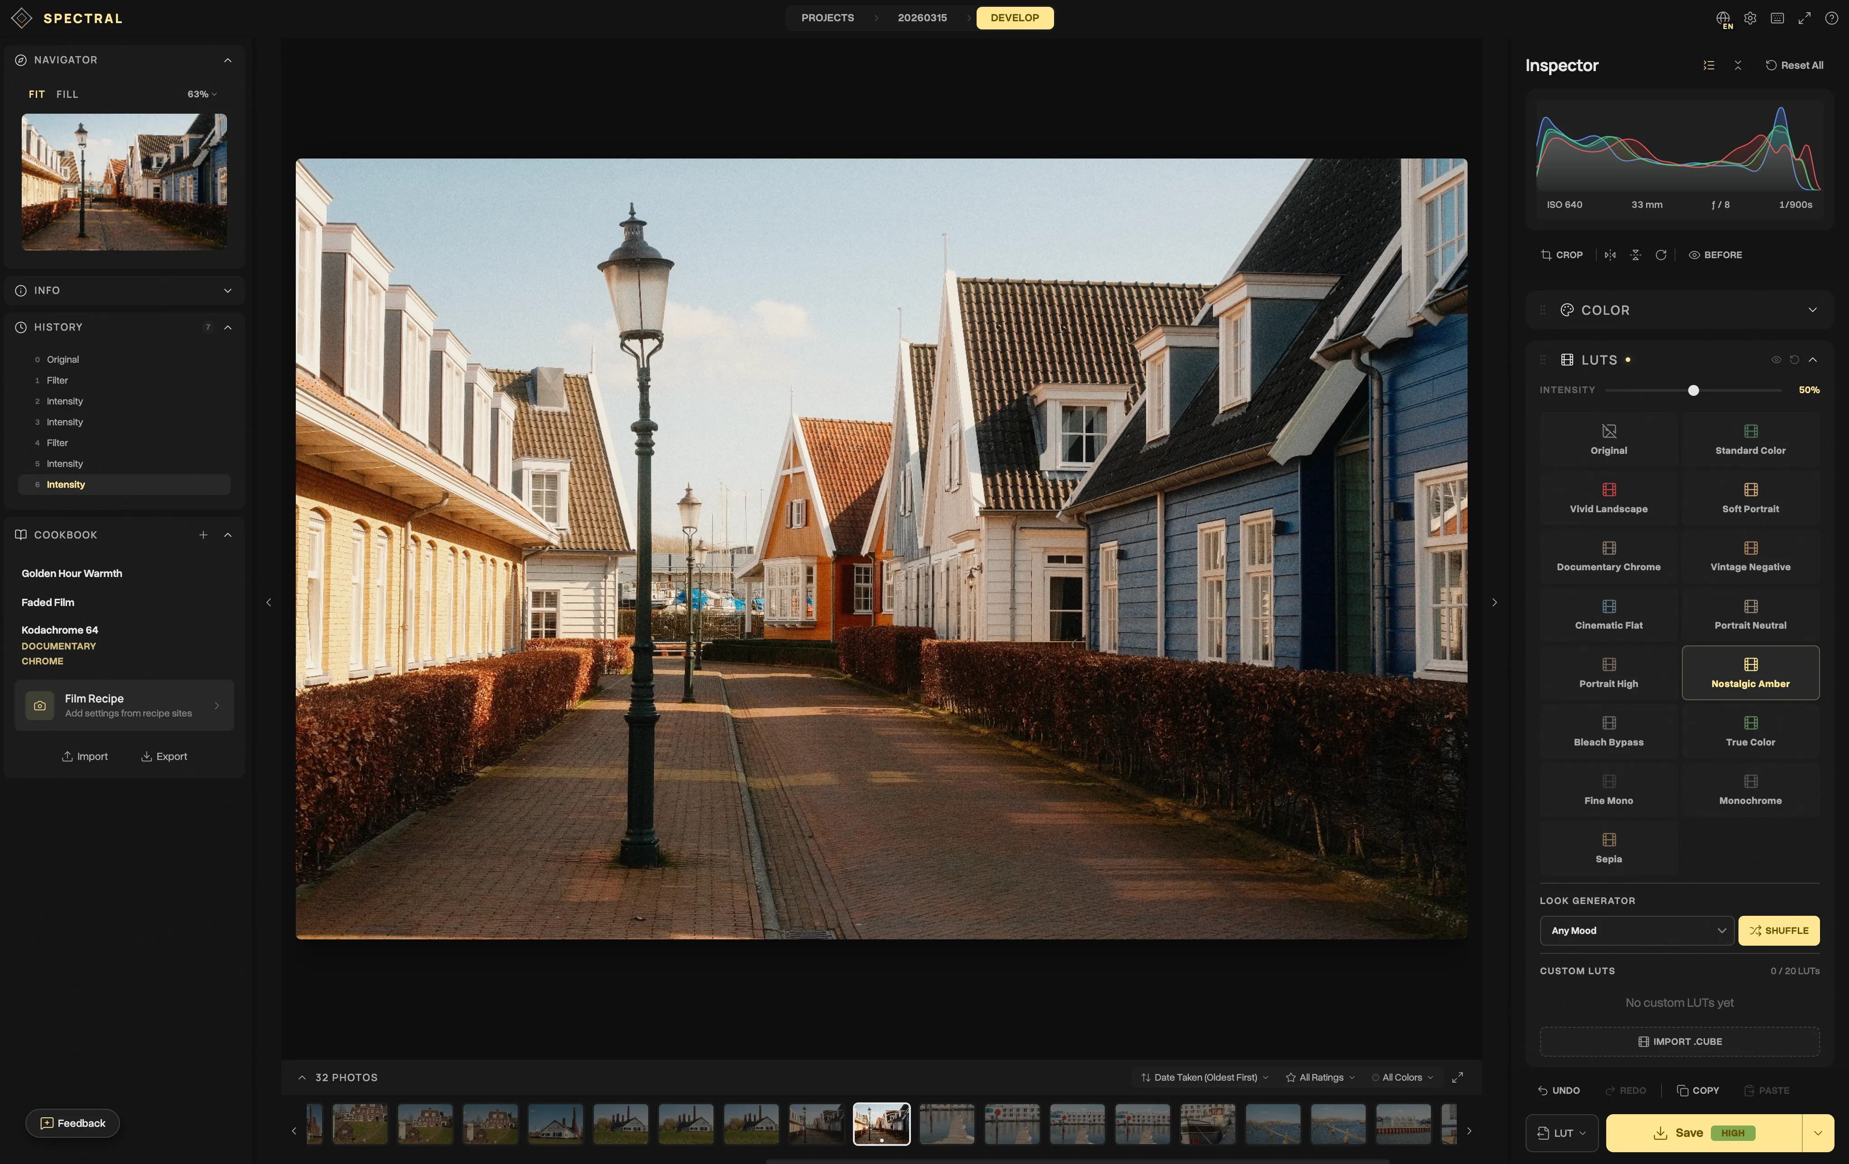Import a .CUBE custom LUT file
This screenshot has height=1164, width=1849.
tap(1679, 1041)
